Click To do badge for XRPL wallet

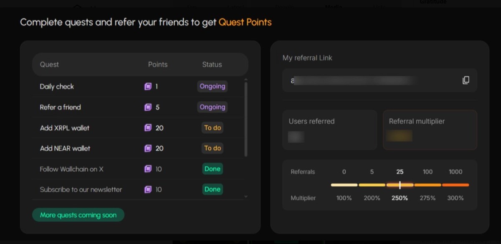click(213, 128)
